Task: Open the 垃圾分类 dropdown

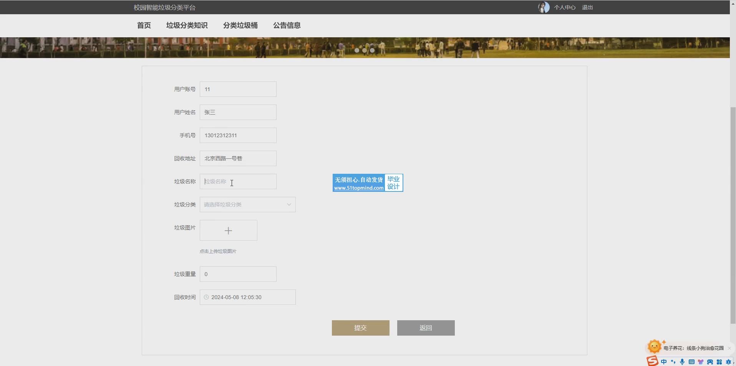Action: point(248,205)
